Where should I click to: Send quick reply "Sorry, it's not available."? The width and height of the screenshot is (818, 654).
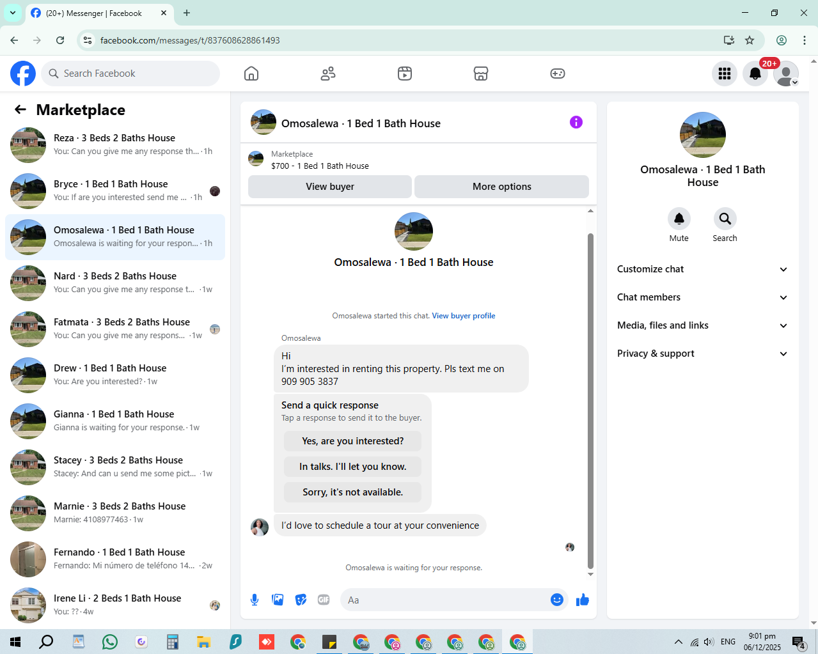pos(352,492)
